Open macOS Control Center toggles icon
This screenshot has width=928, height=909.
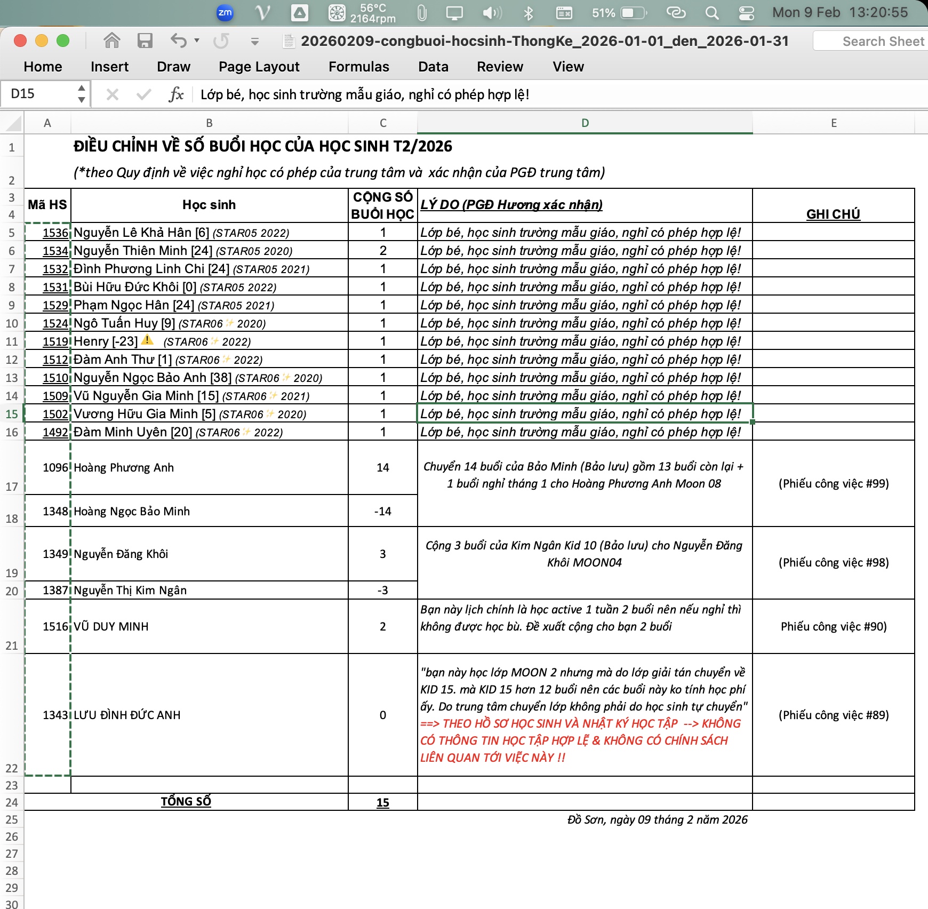pos(746,13)
